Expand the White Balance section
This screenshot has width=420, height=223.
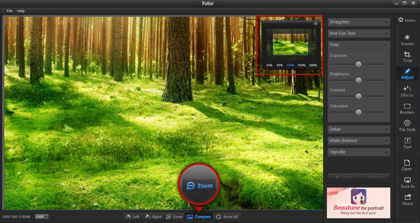(358, 140)
